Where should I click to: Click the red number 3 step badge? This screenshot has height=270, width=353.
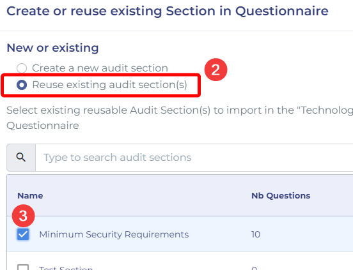point(24,216)
